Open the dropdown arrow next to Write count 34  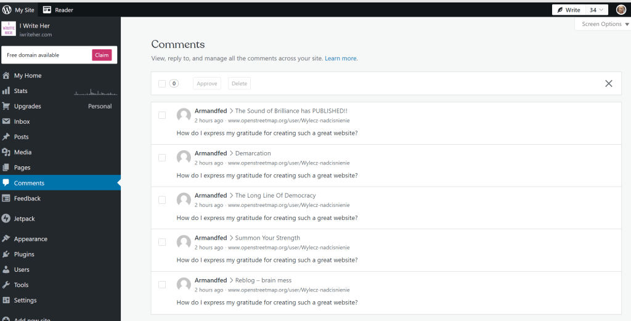(x=602, y=10)
